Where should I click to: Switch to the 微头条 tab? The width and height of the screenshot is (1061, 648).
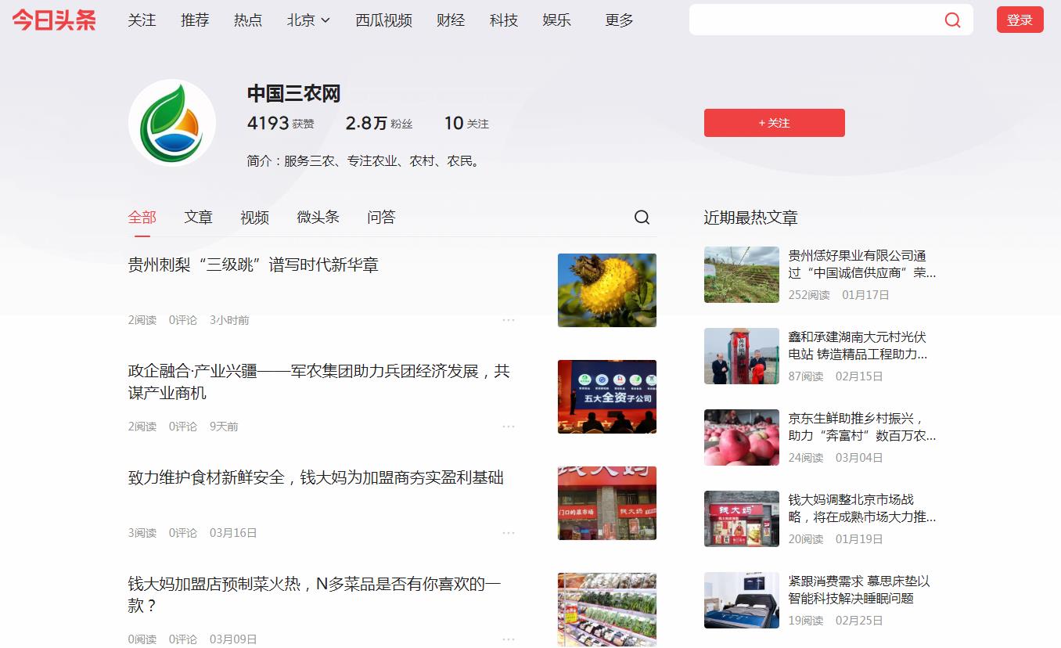point(318,218)
